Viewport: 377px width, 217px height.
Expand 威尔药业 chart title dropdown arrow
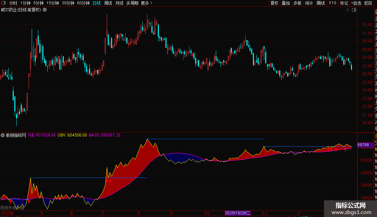[45, 10]
